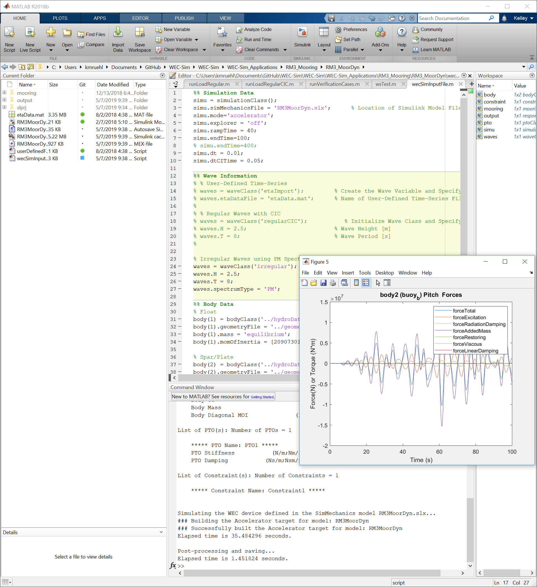
Task: Toggle the colorbar in Figure 5
Action: tap(356, 282)
